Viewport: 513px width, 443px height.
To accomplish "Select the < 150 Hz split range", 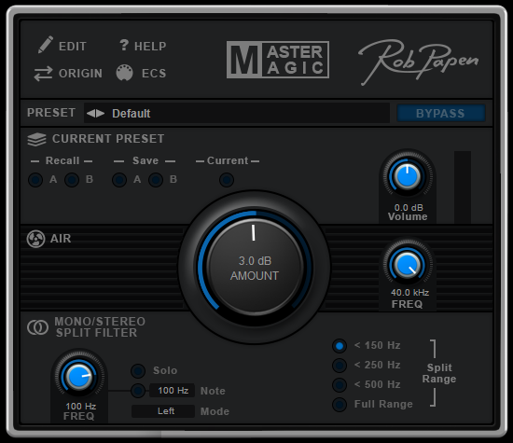I will click(x=340, y=346).
